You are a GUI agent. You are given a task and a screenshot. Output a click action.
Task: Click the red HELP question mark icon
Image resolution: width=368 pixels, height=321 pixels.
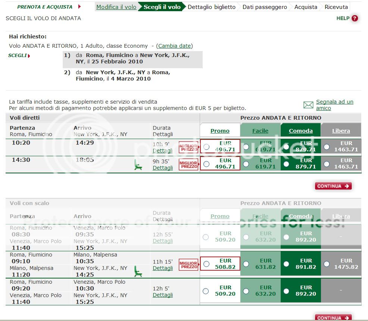pyautogui.click(x=355, y=18)
